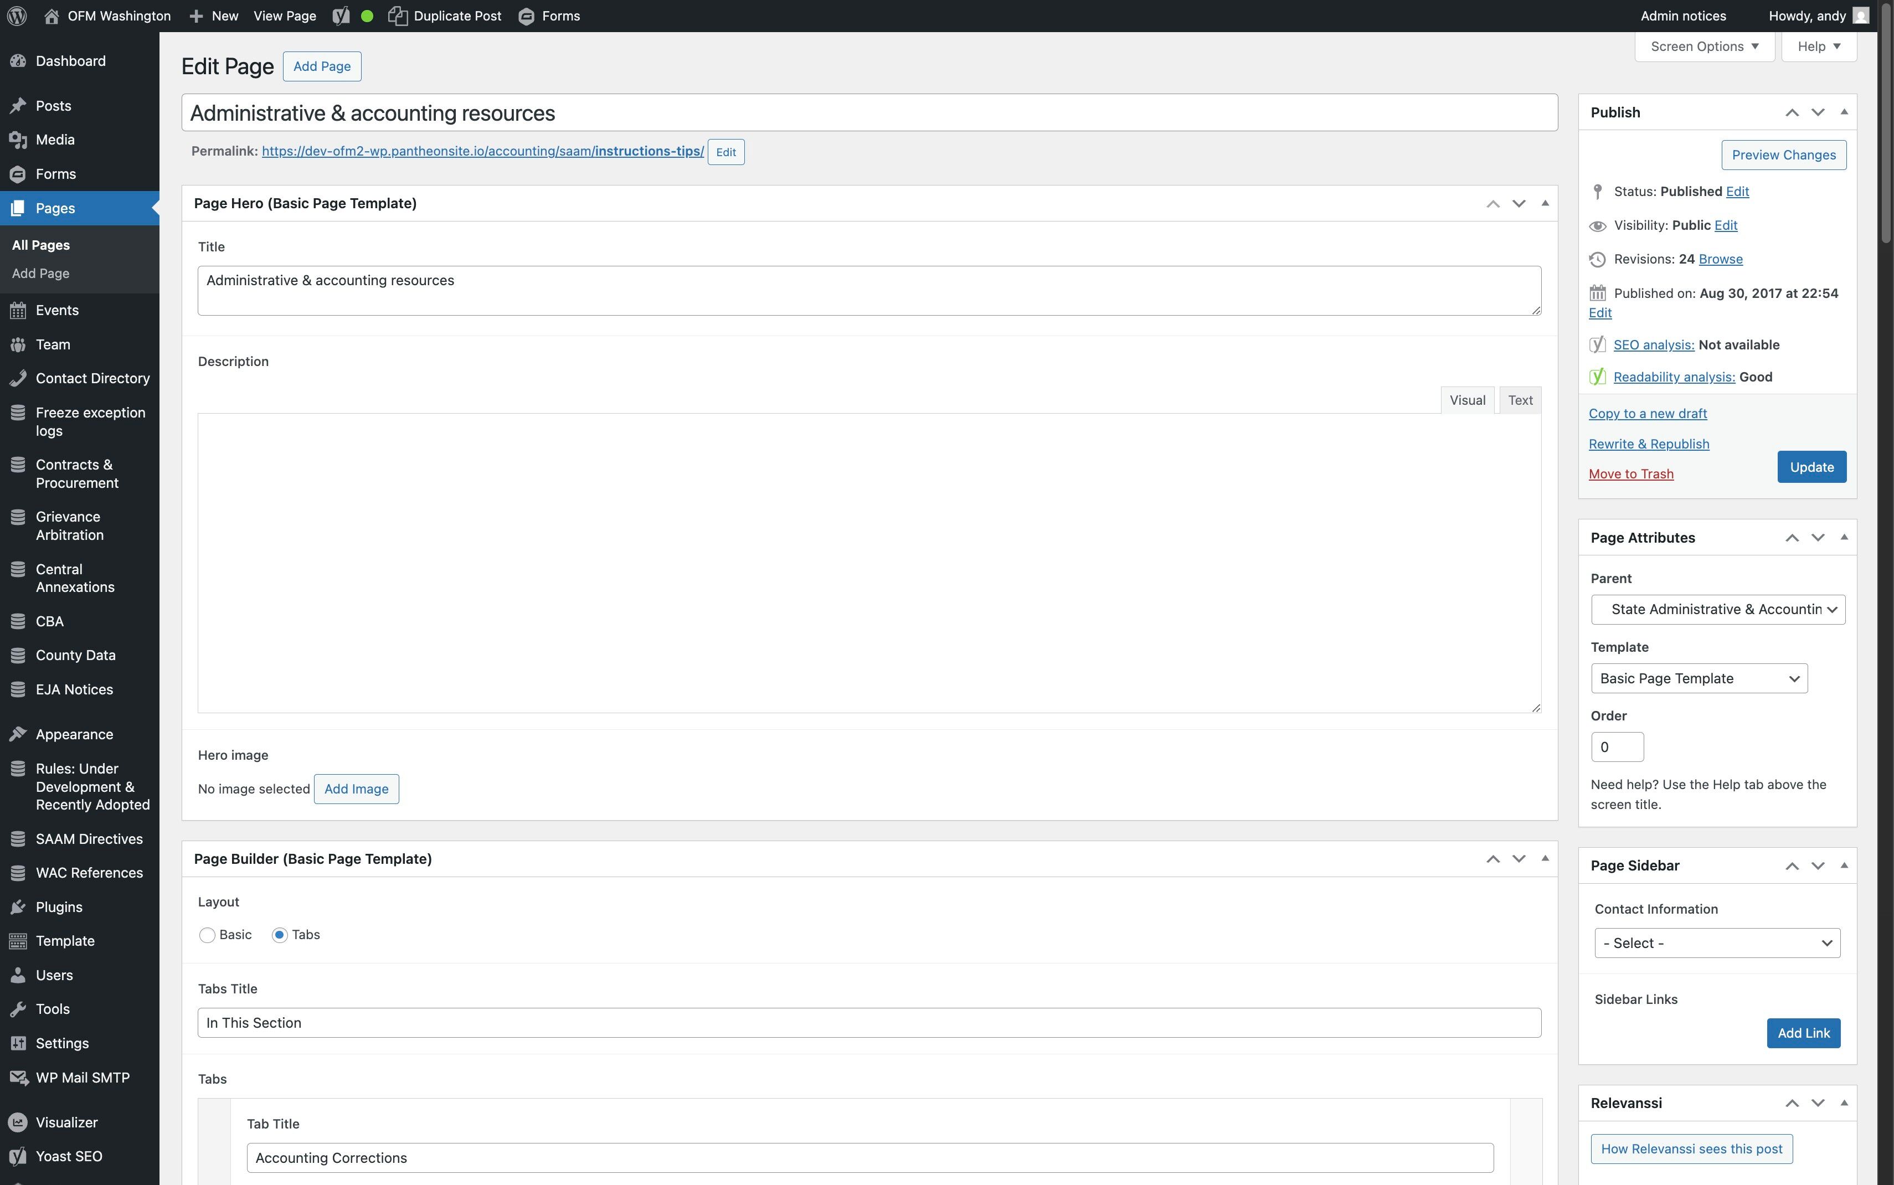Image resolution: width=1894 pixels, height=1185 pixels.
Task: Open the Settings sidebar menu
Action: pos(62,1043)
